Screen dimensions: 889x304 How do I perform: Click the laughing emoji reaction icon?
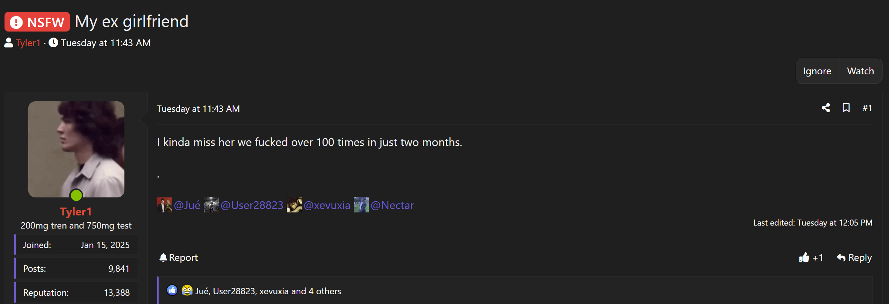click(x=187, y=290)
